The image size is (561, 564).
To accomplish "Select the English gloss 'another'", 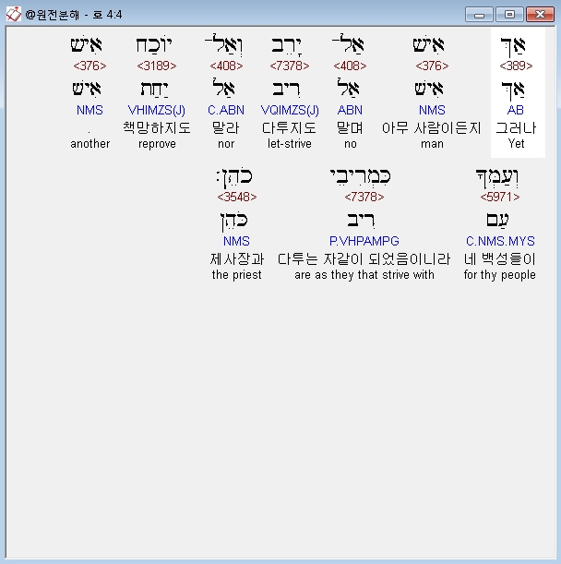I will tap(90, 143).
